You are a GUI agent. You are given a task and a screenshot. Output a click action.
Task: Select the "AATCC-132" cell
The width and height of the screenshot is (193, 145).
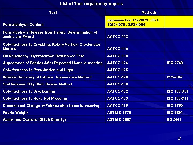coord(117,92)
